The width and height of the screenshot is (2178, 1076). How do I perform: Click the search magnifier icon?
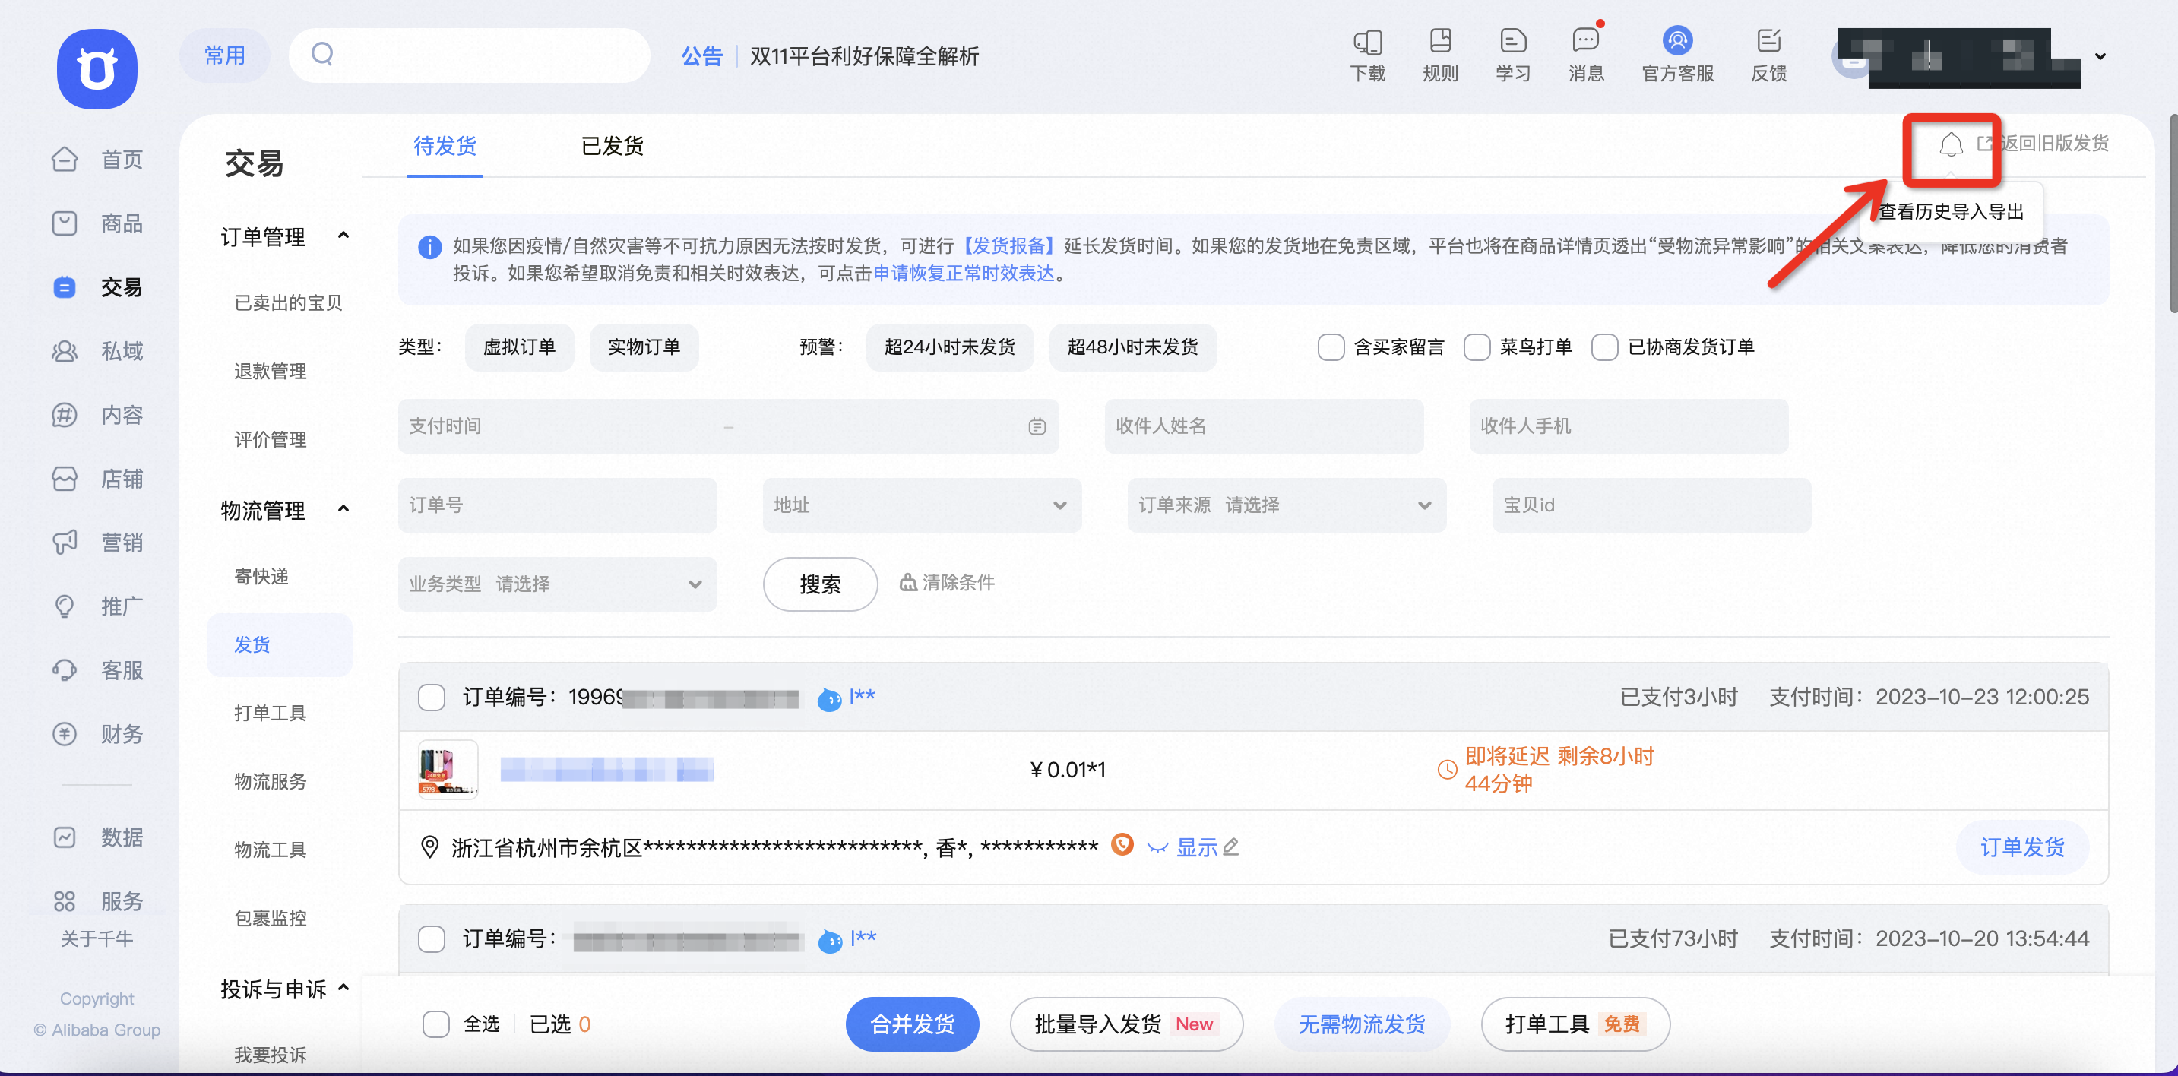(x=322, y=54)
